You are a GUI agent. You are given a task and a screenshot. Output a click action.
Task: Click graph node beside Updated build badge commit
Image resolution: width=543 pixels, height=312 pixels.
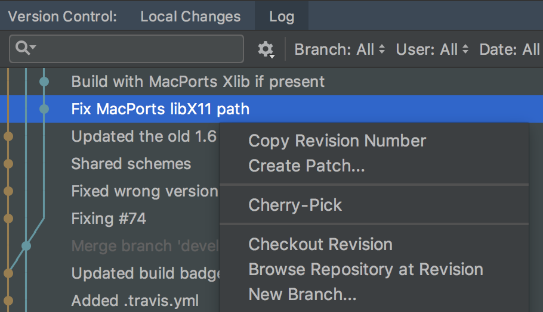(8, 273)
